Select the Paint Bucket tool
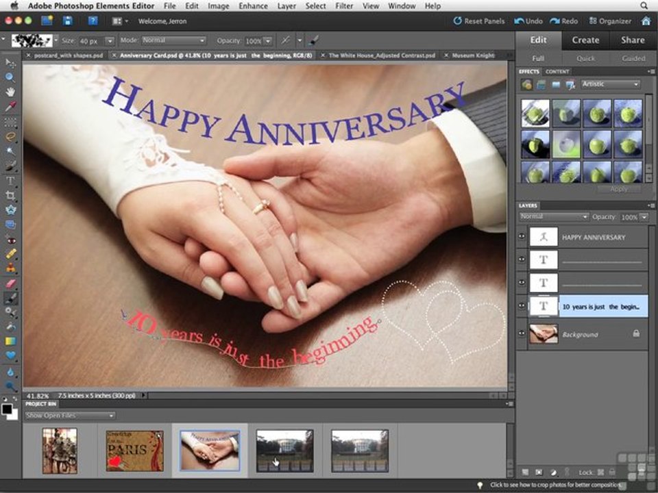The image size is (658, 493). (10, 327)
